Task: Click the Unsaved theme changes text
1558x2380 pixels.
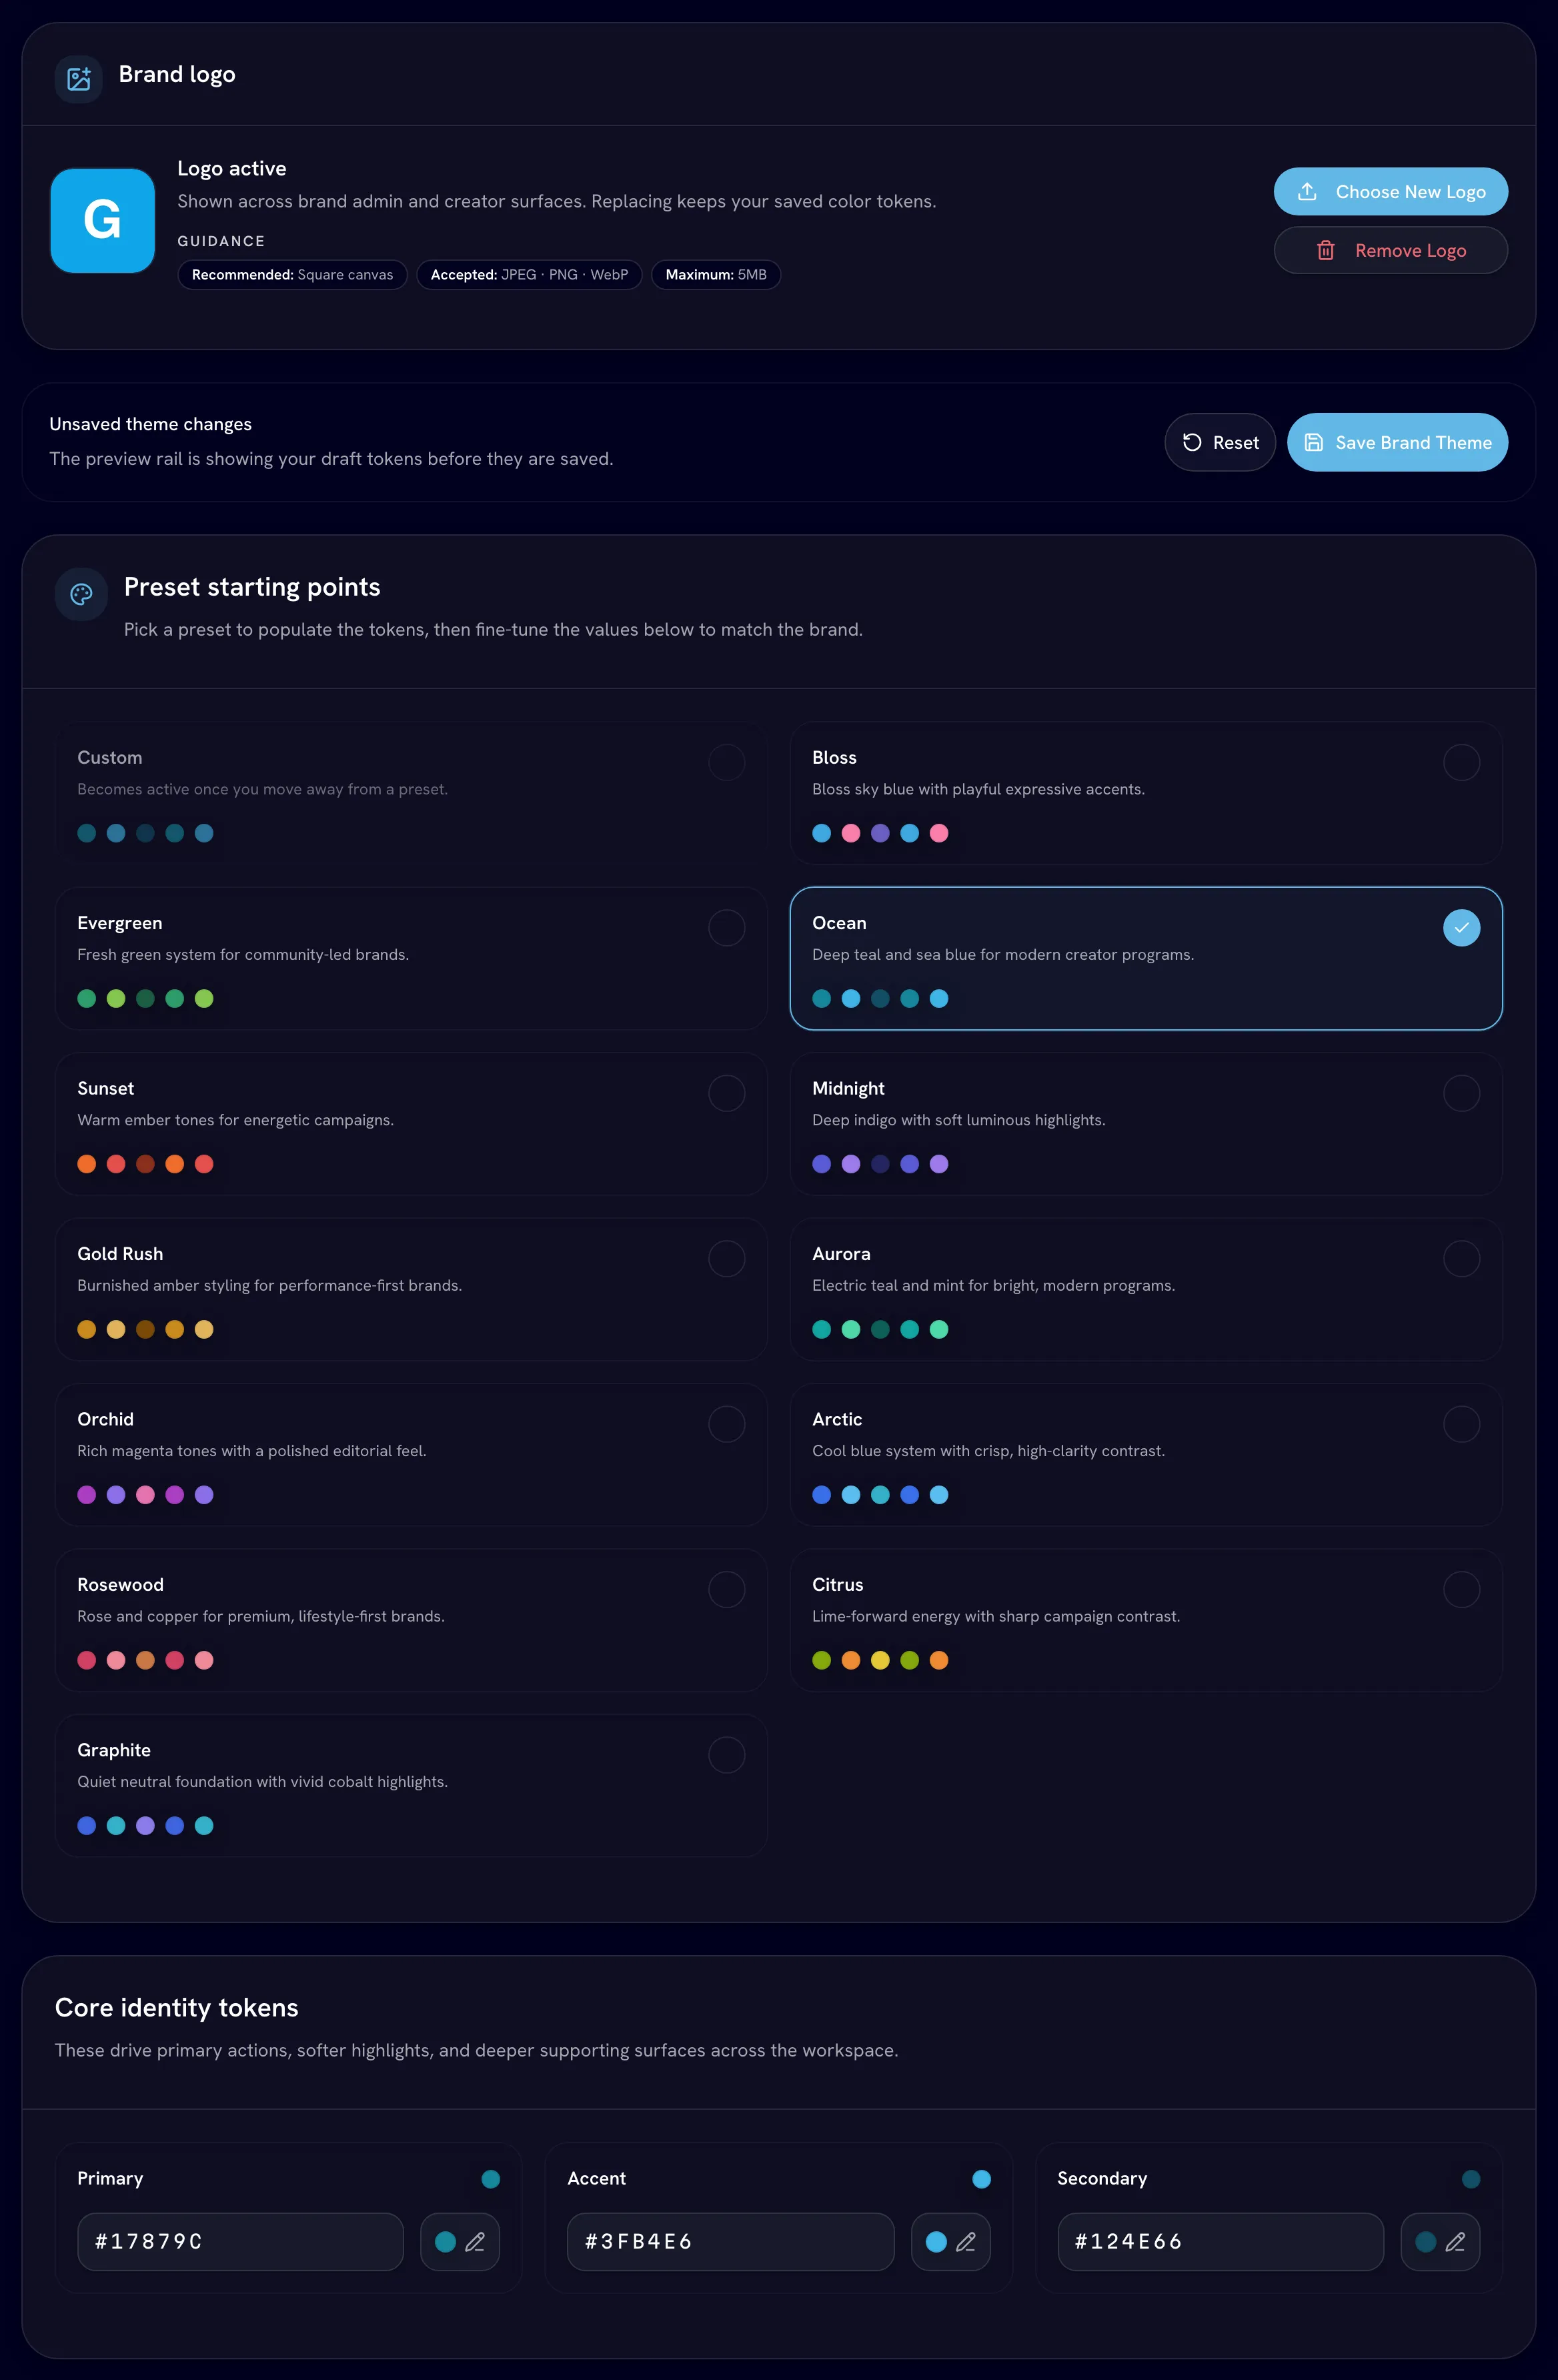Action: click(x=151, y=424)
